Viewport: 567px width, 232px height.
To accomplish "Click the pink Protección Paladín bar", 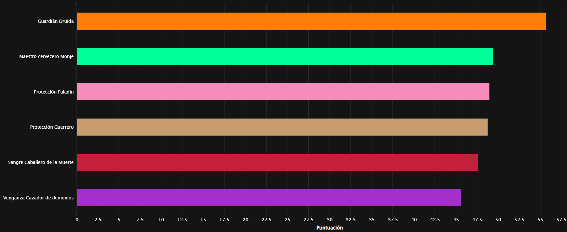I will coord(283,92).
